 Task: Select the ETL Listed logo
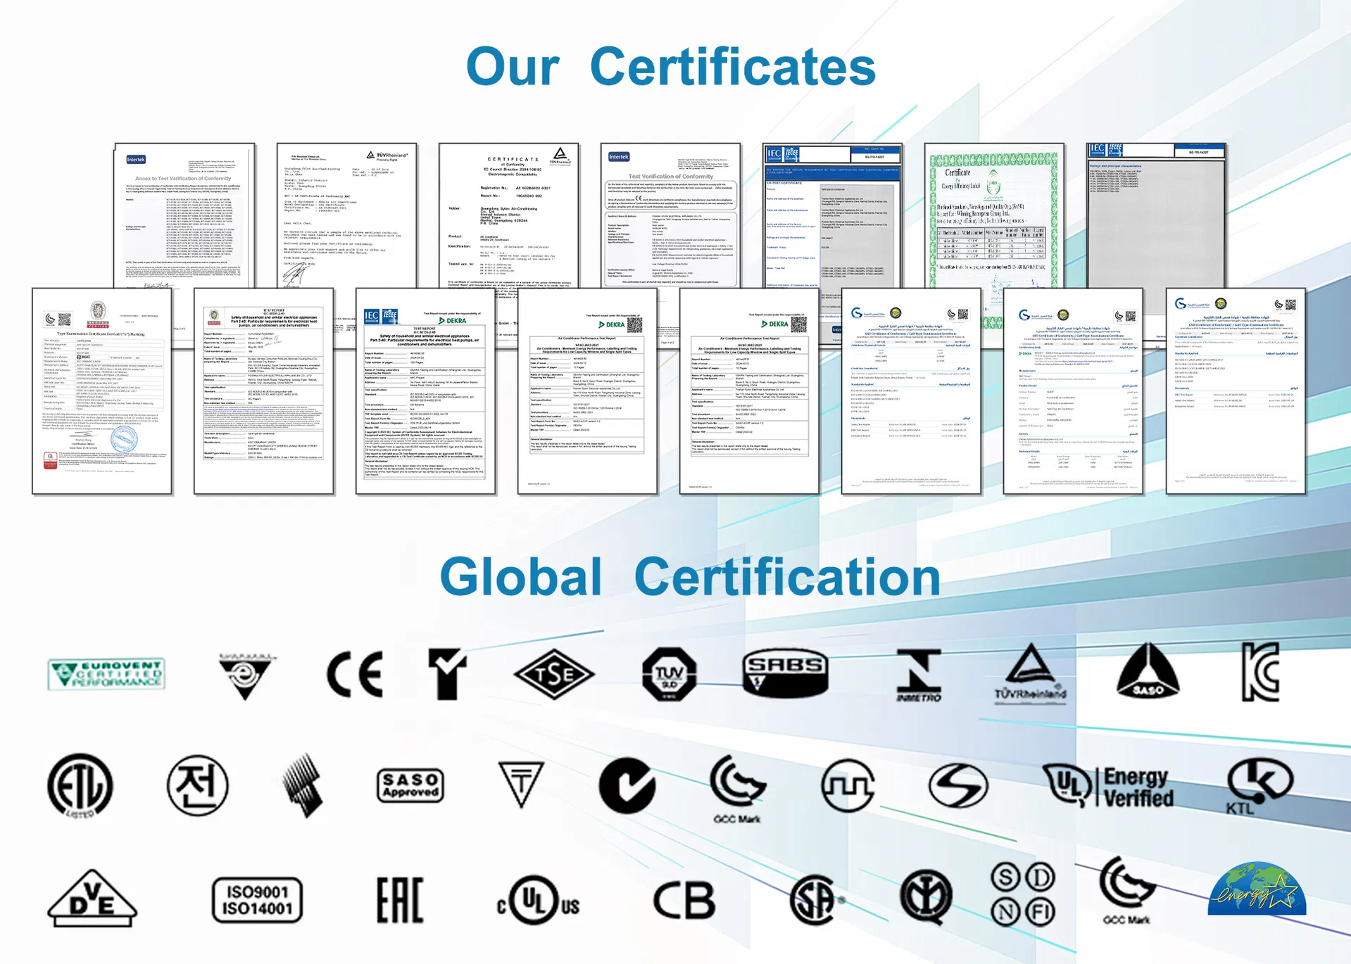pos(80,787)
